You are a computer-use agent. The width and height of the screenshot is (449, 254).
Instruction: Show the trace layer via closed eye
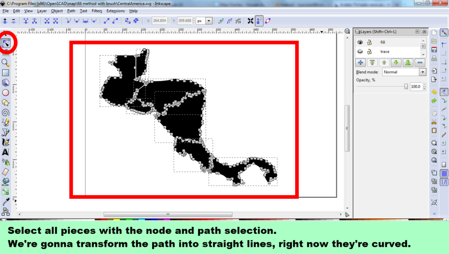click(x=359, y=52)
